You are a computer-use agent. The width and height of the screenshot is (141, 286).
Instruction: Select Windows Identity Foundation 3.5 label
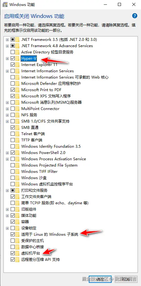(51, 146)
